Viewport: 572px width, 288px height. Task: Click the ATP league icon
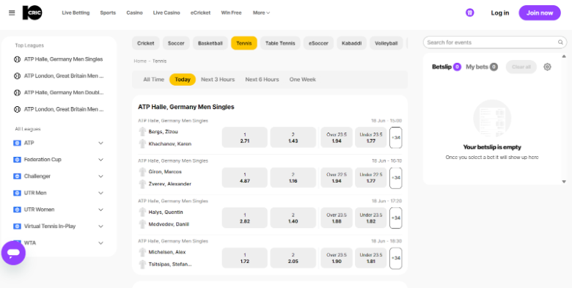[17, 143]
